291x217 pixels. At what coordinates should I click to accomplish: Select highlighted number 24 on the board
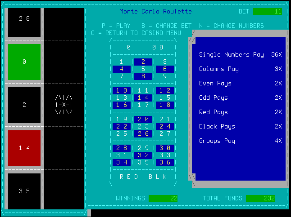pos(165,126)
